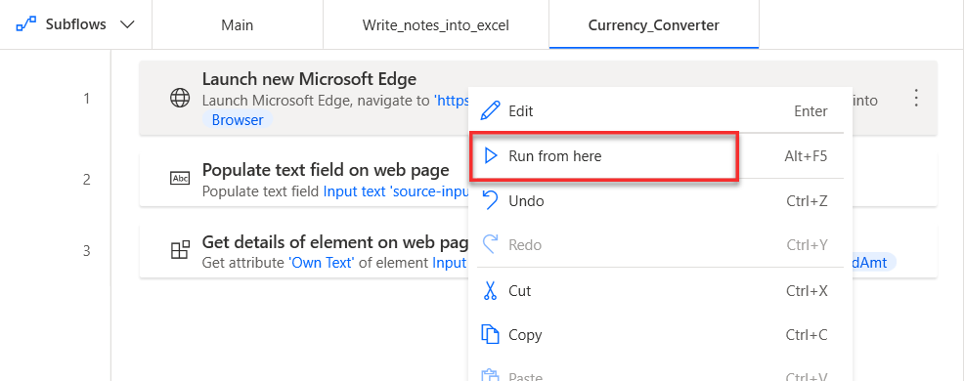The height and width of the screenshot is (381, 964).
Task: Open the three-dot menu of action 1
Action: [916, 99]
